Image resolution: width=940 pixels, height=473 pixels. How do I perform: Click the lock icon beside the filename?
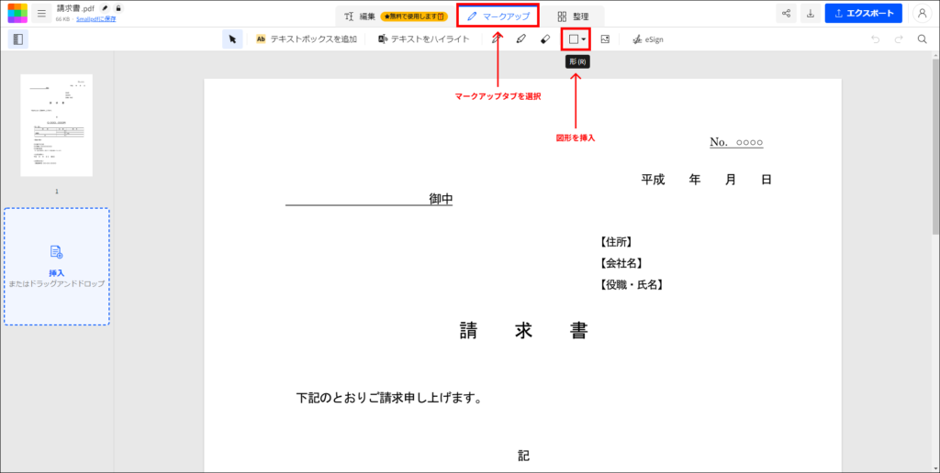click(118, 8)
